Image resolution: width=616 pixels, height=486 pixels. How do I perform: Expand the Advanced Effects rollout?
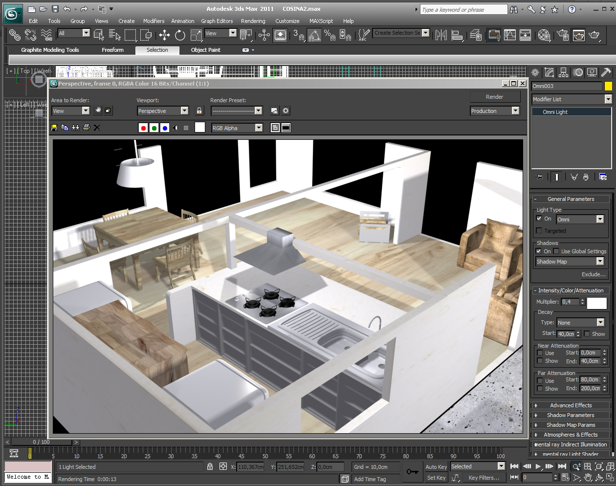(571, 405)
